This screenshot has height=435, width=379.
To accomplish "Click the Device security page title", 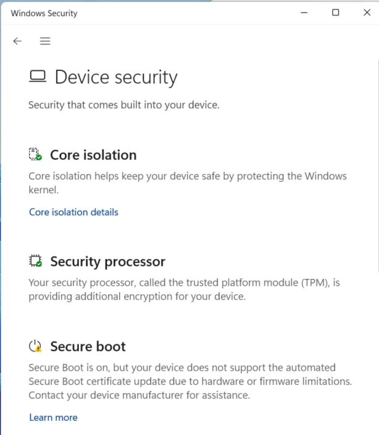I will 116,77.
